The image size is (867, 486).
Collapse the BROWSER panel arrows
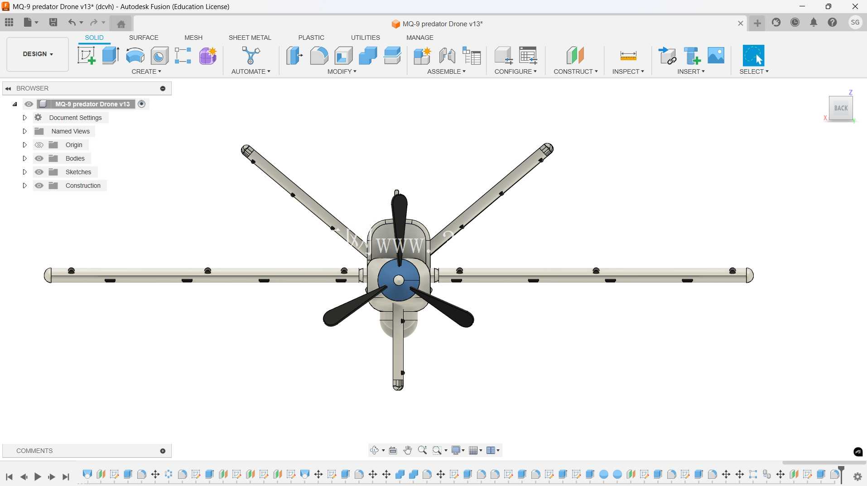tap(8, 88)
